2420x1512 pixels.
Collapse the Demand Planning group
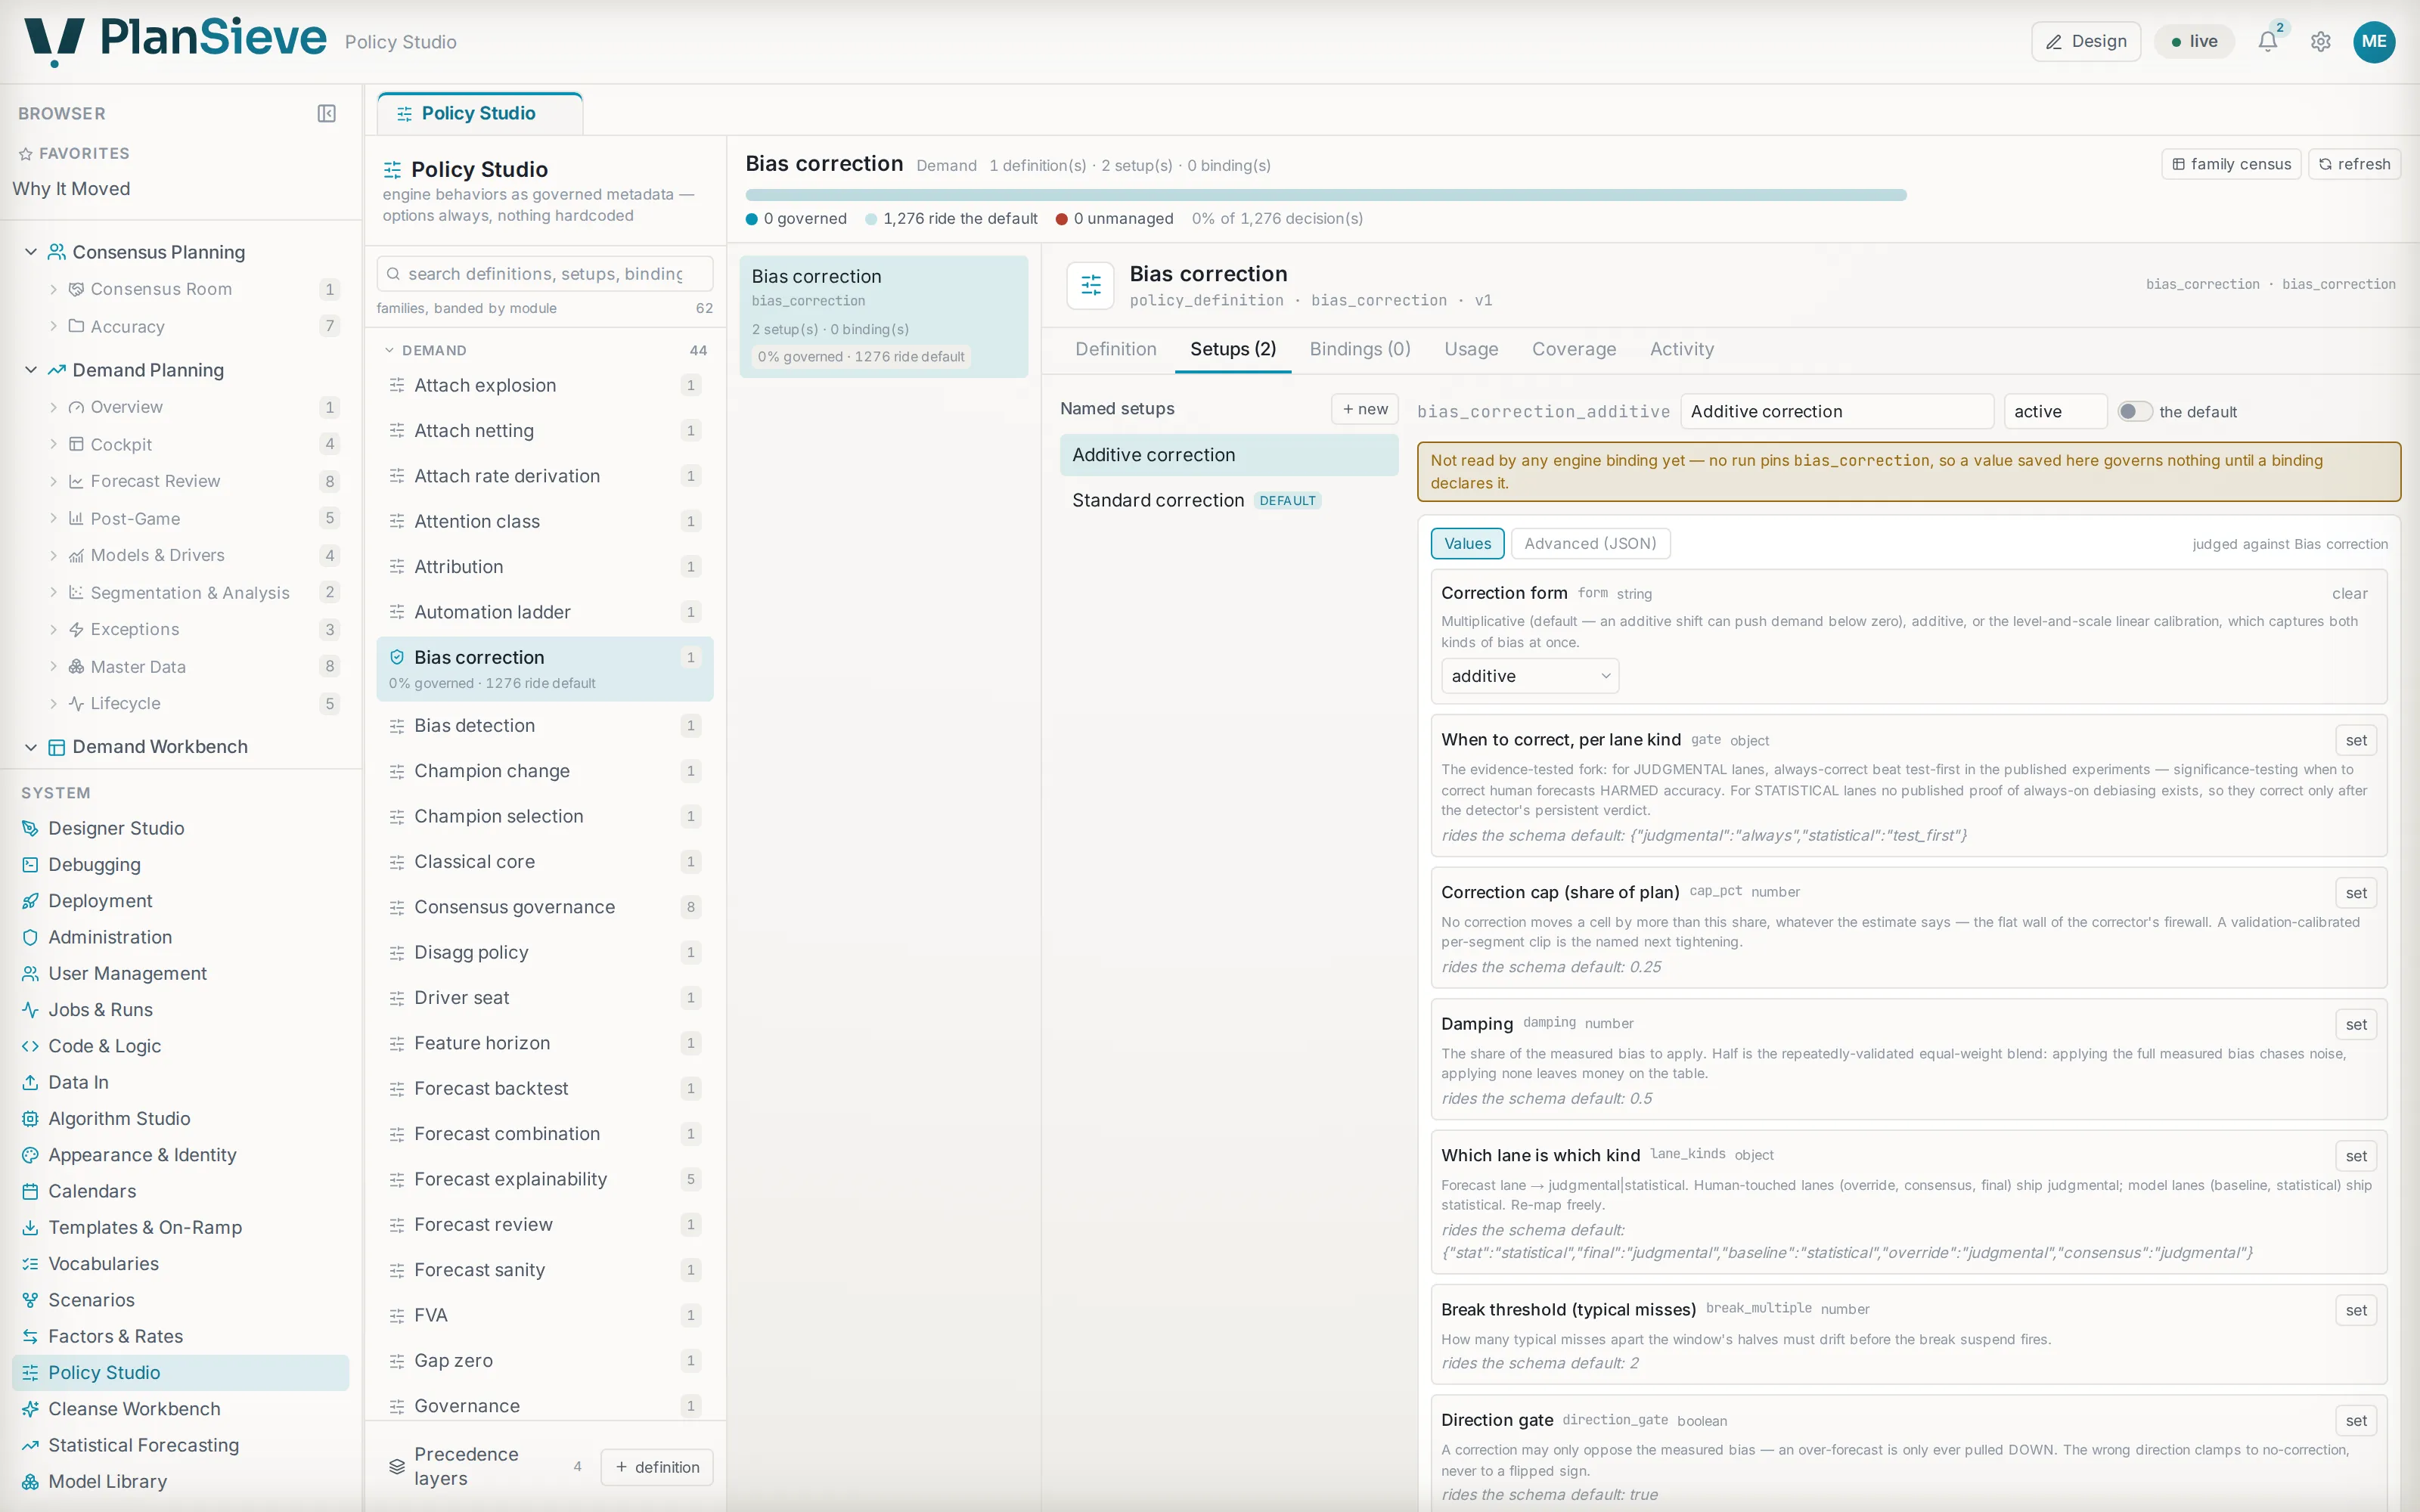pyautogui.click(x=30, y=370)
